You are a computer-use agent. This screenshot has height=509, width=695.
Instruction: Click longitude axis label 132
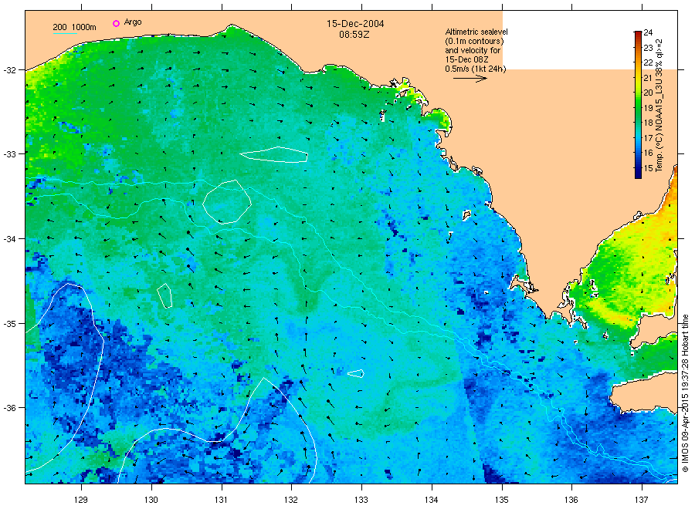[x=291, y=500]
